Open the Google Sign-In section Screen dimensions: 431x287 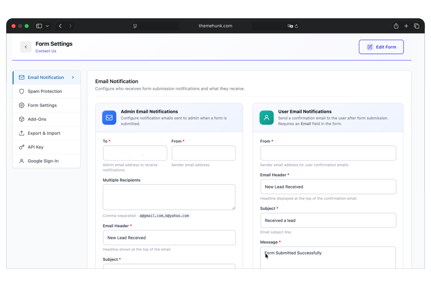pyautogui.click(x=47, y=161)
